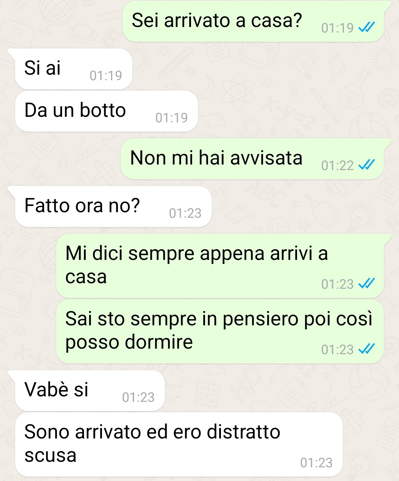
Task: Tap the blue ticks on 'posso dormire' message
Action: 367,349
